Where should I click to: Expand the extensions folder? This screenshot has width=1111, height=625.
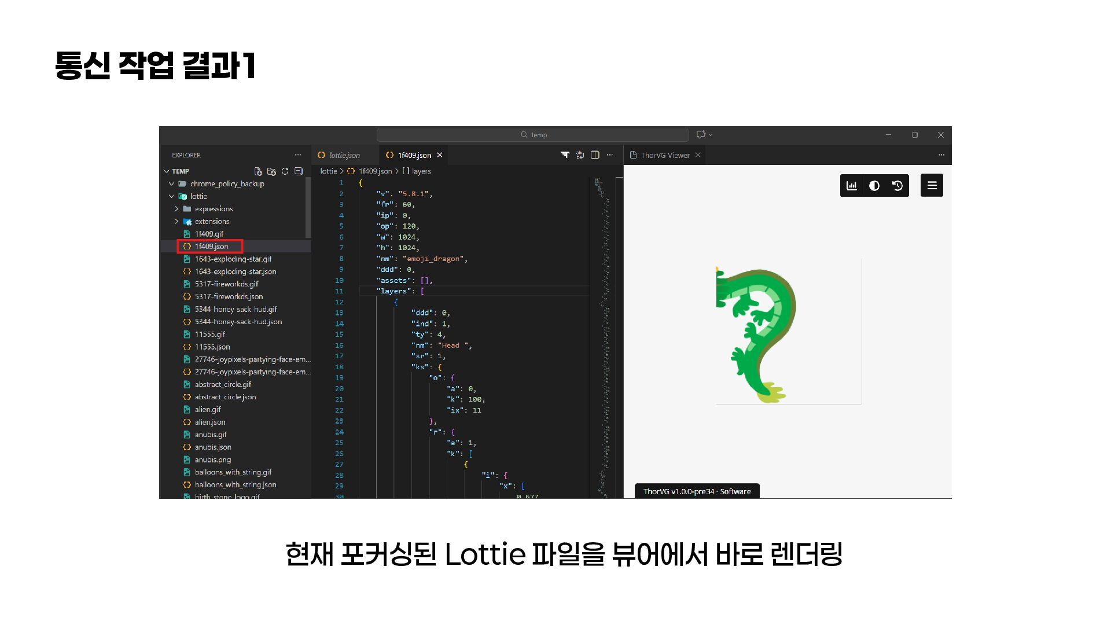(212, 222)
